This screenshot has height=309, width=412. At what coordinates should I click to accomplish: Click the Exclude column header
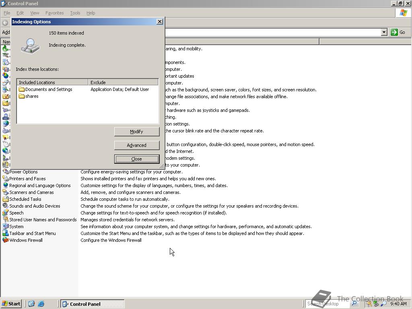(124, 82)
